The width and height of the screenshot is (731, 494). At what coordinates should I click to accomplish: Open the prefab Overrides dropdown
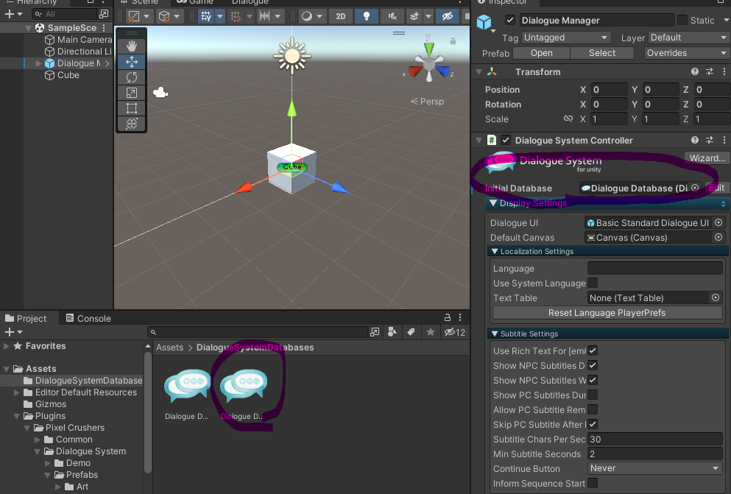687,53
